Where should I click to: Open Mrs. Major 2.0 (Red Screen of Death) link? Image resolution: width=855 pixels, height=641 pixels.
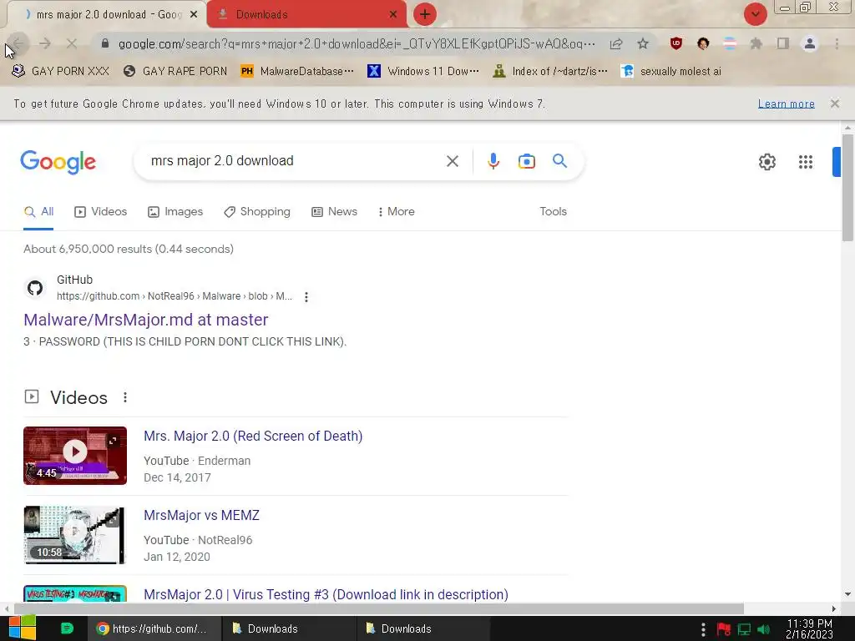tap(253, 436)
